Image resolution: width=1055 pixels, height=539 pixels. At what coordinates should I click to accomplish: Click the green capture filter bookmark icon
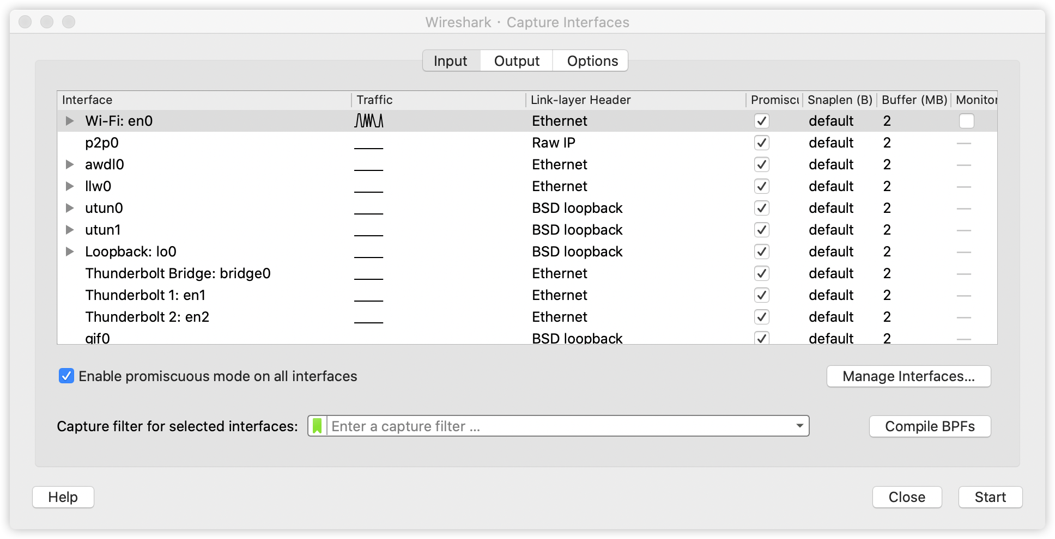coord(318,426)
